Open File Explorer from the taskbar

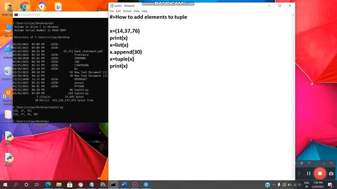(x=59, y=184)
